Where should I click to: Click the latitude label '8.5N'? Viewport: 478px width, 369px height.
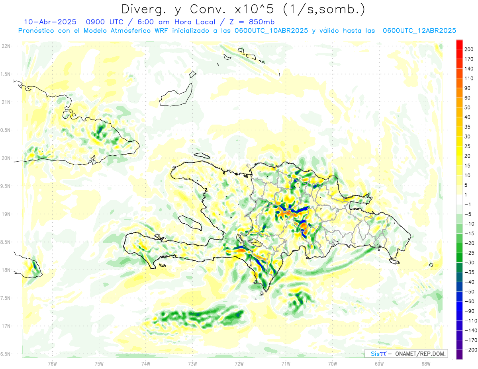pyautogui.click(x=6, y=242)
